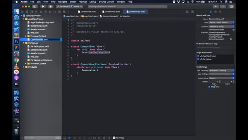Open the Quick Help inspector icon

(x=220, y=12)
